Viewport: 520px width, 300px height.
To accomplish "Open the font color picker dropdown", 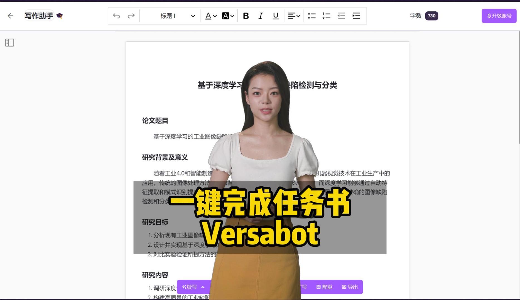I will [x=210, y=16].
